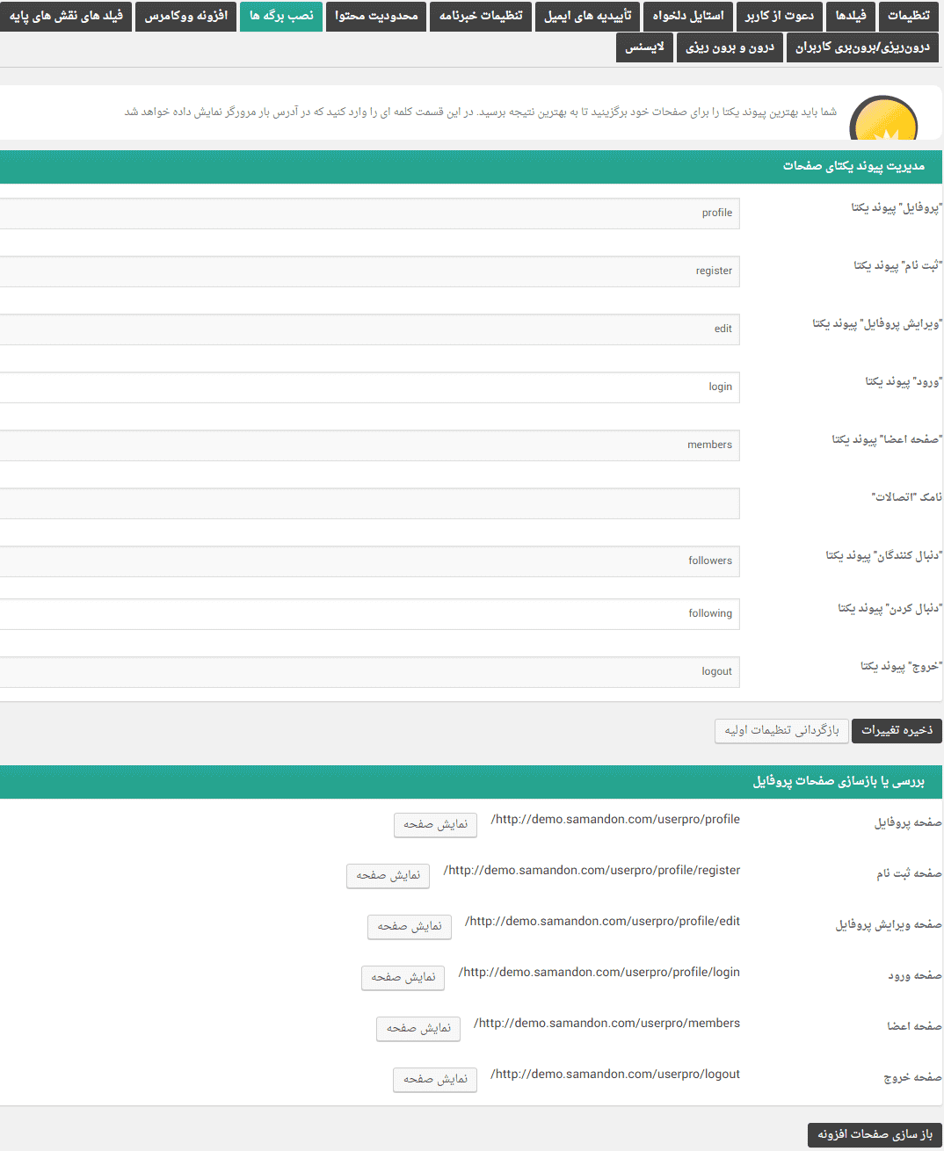This screenshot has width=944, height=1151.
Task: Click باز سازی صفحات افزونه button
Action: point(875,1135)
